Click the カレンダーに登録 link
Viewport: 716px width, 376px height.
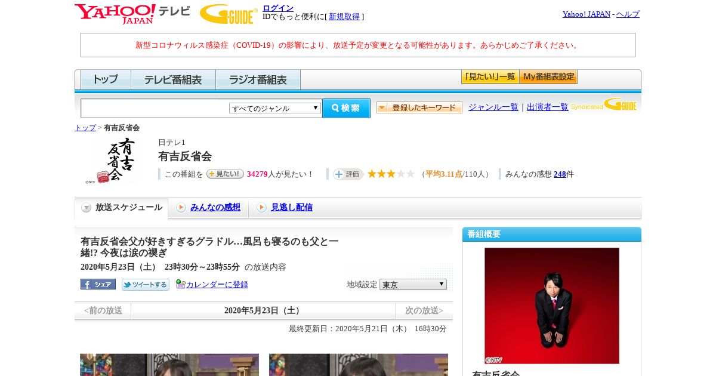point(217,285)
